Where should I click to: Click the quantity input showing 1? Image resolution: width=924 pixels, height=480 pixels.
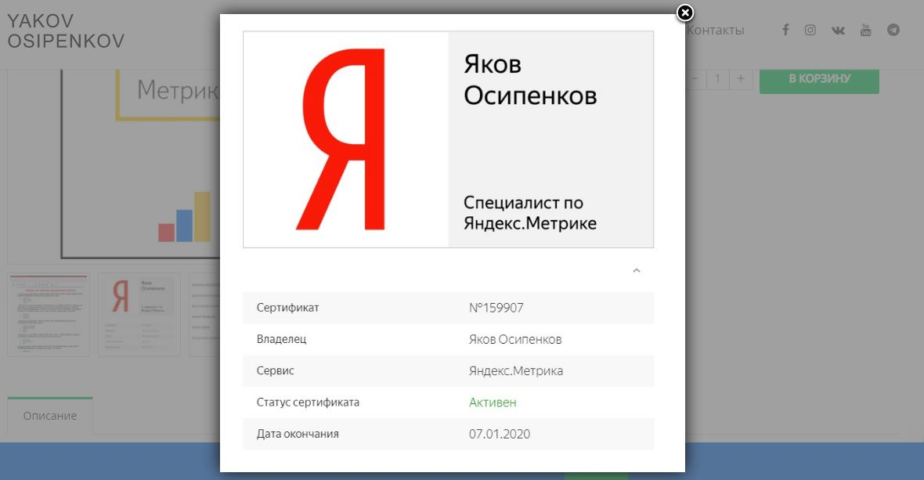[x=716, y=78]
